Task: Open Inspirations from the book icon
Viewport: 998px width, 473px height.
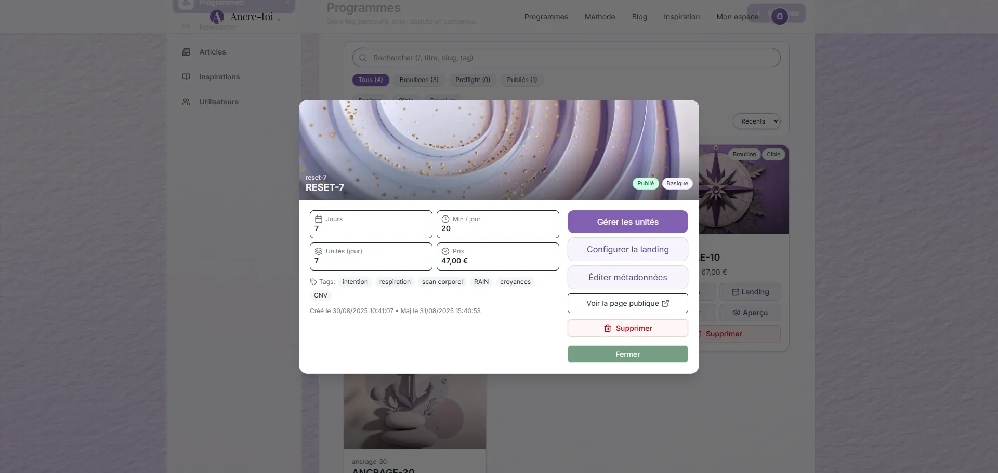Action: pyautogui.click(x=186, y=77)
